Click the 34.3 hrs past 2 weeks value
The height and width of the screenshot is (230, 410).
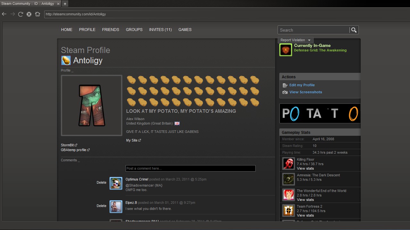[330, 153]
